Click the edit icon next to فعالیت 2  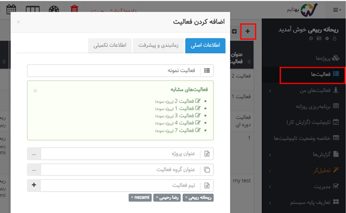(x=198, y=101)
